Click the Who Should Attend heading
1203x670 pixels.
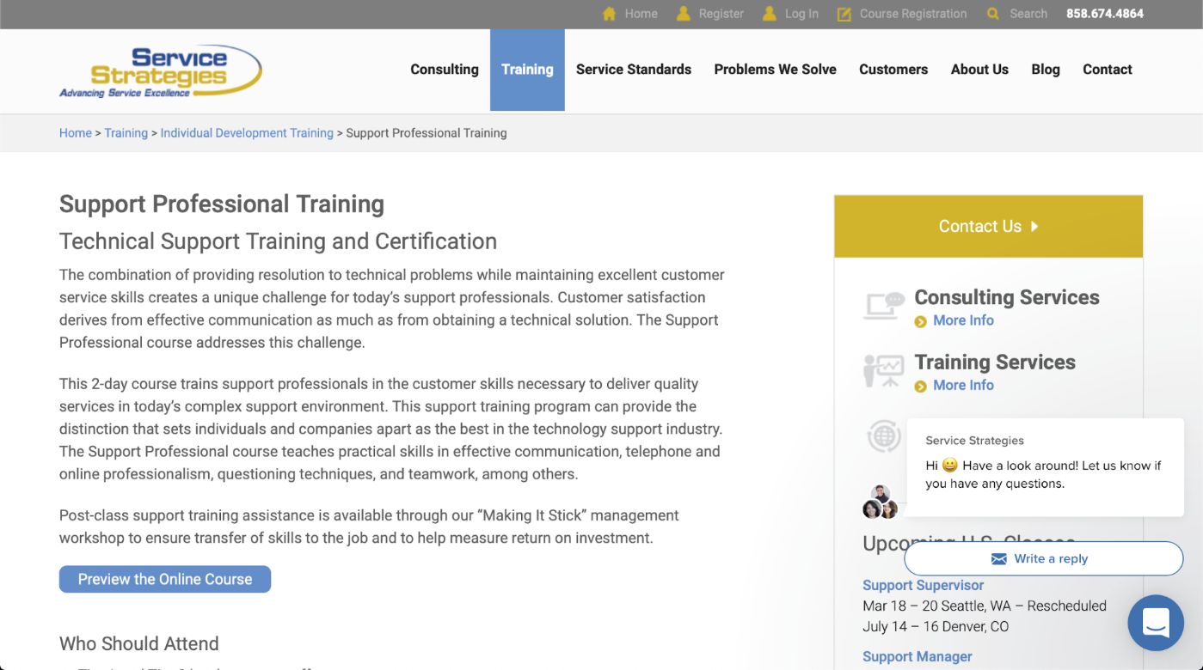(x=139, y=643)
